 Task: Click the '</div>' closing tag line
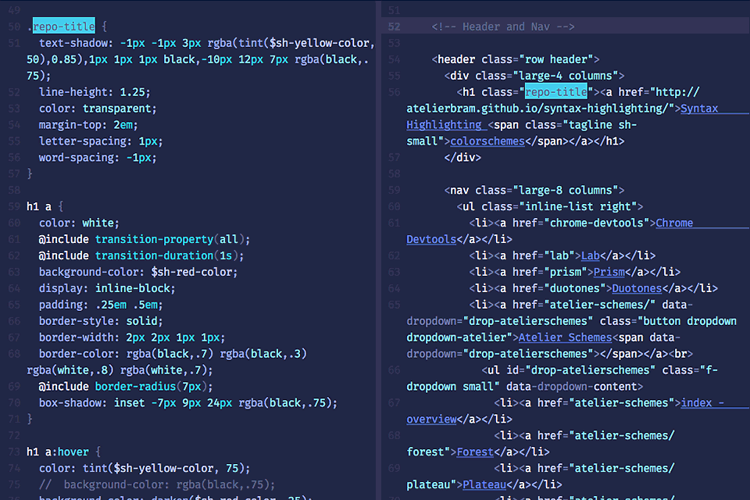(x=462, y=157)
